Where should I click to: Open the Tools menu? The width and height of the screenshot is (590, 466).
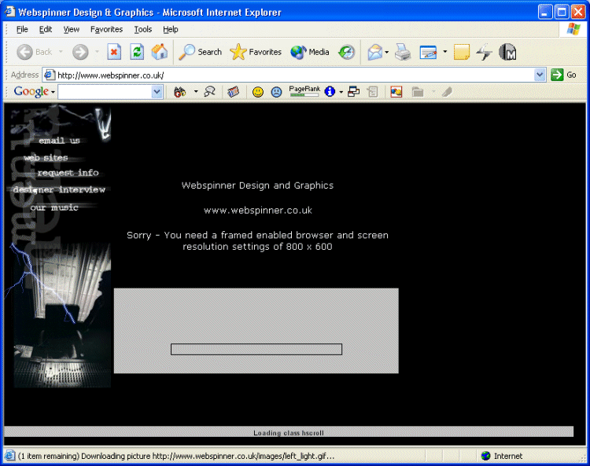143,29
